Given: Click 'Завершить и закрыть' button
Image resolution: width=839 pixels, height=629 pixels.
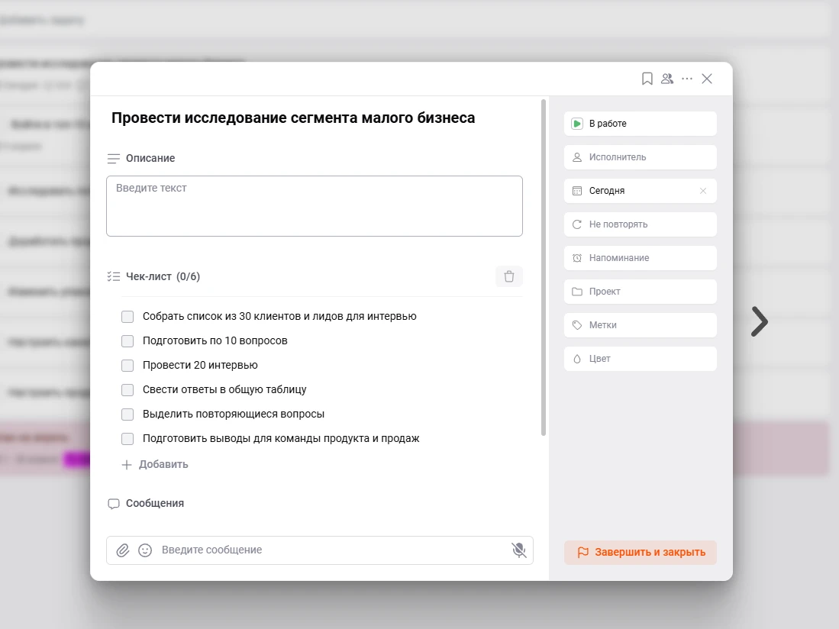Looking at the screenshot, I should (x=641, y=552).
